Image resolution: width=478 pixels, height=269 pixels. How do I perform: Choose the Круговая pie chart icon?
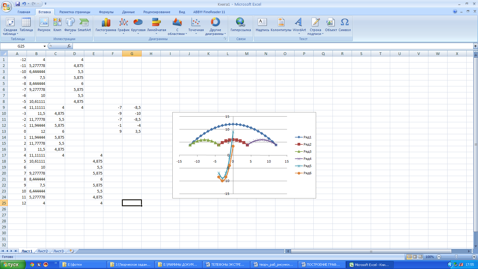[138, 25]
